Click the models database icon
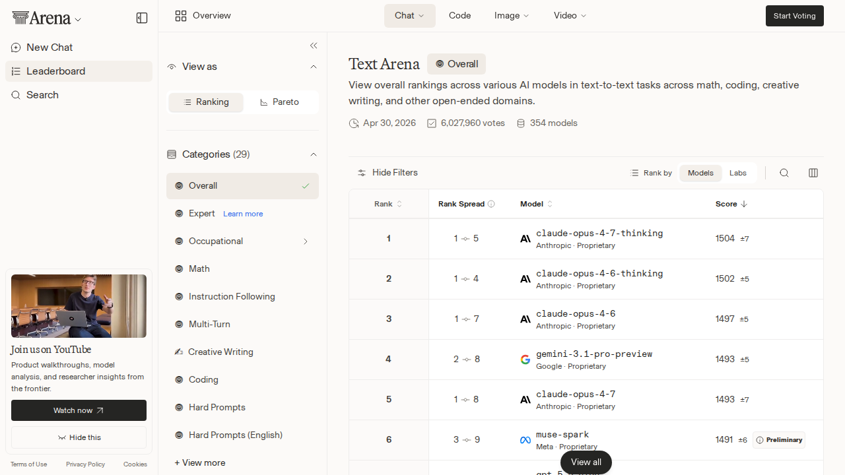Viewport: 845px width, 475px height. coord(521,123)
